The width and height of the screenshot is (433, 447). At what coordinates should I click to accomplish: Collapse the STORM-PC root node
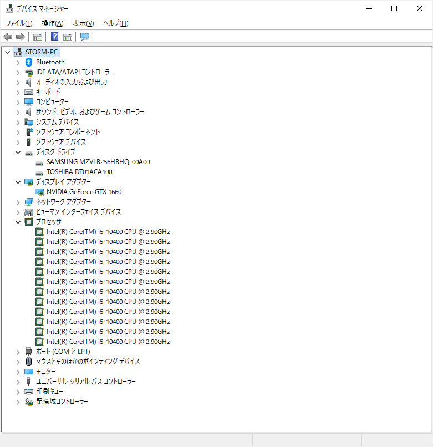[x=8, y=52]
